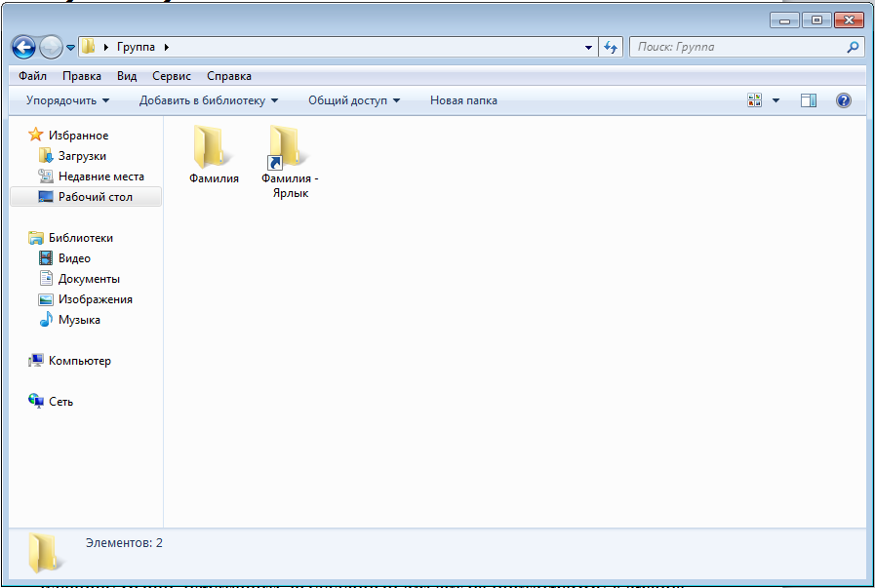Image resolution: width=875 pixels, height=588 pixels.
Task: Click the Библиотеки library icon
Action: pos(36,238)
